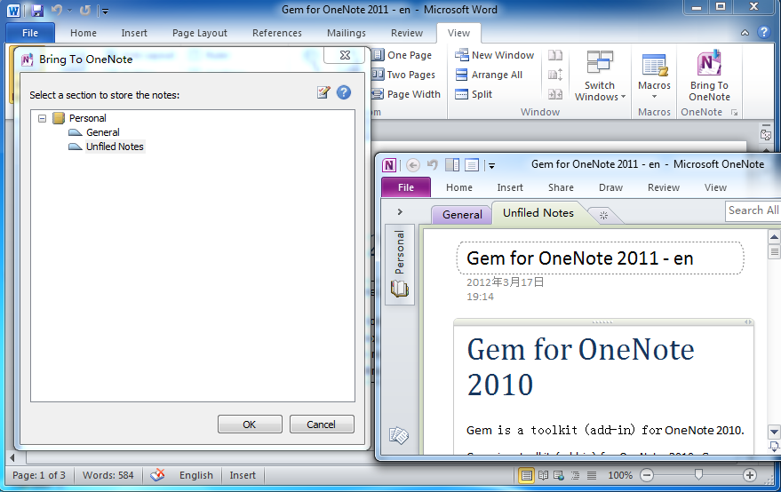
Task: Open the Share tab in OneNote
Action: pyautogui.click(x=561, y=187)
